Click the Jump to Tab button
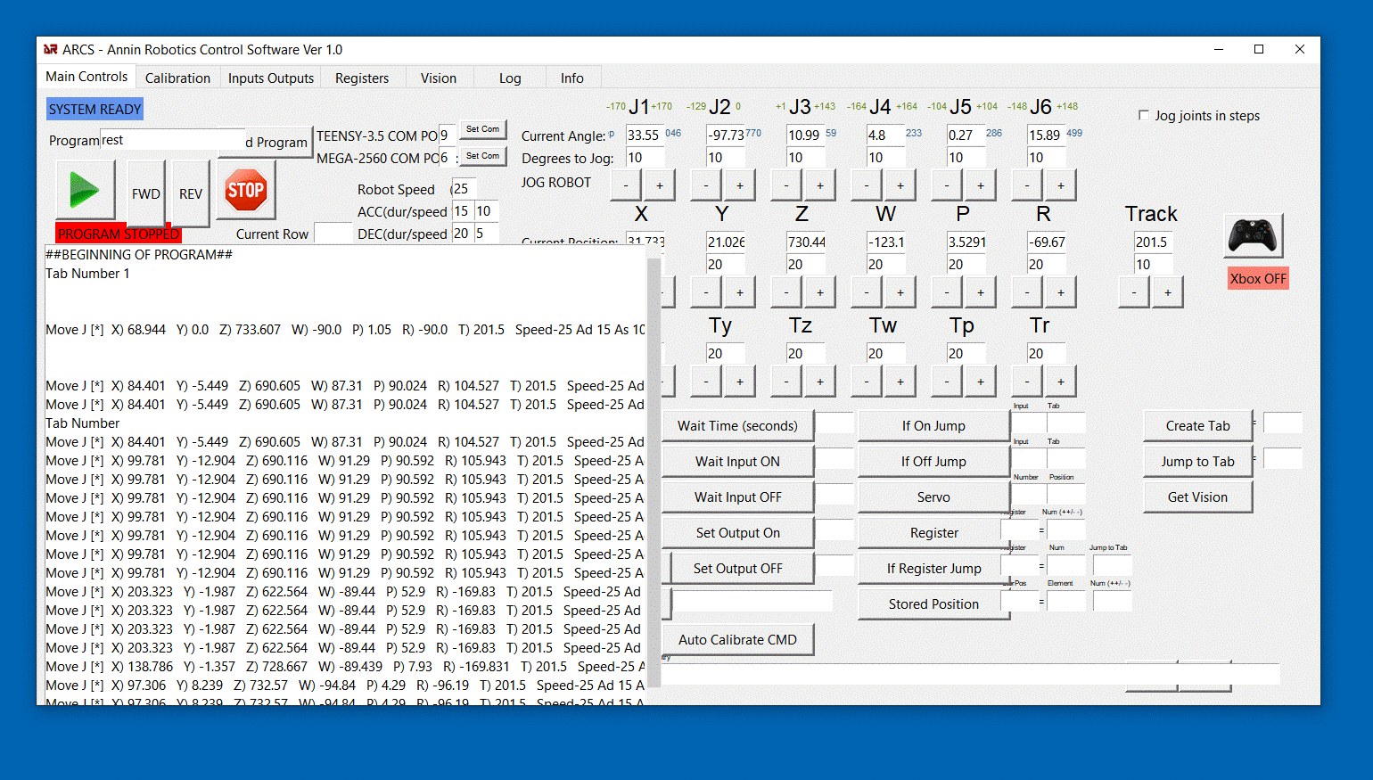The width and height of the screenshot is (1373, 780). (x=1198, y=462)
